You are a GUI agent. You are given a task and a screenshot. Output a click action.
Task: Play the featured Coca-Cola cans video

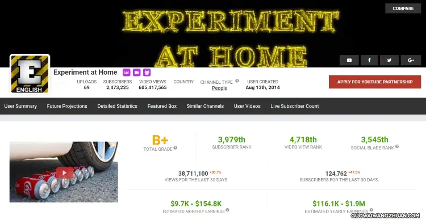(64, 173)
